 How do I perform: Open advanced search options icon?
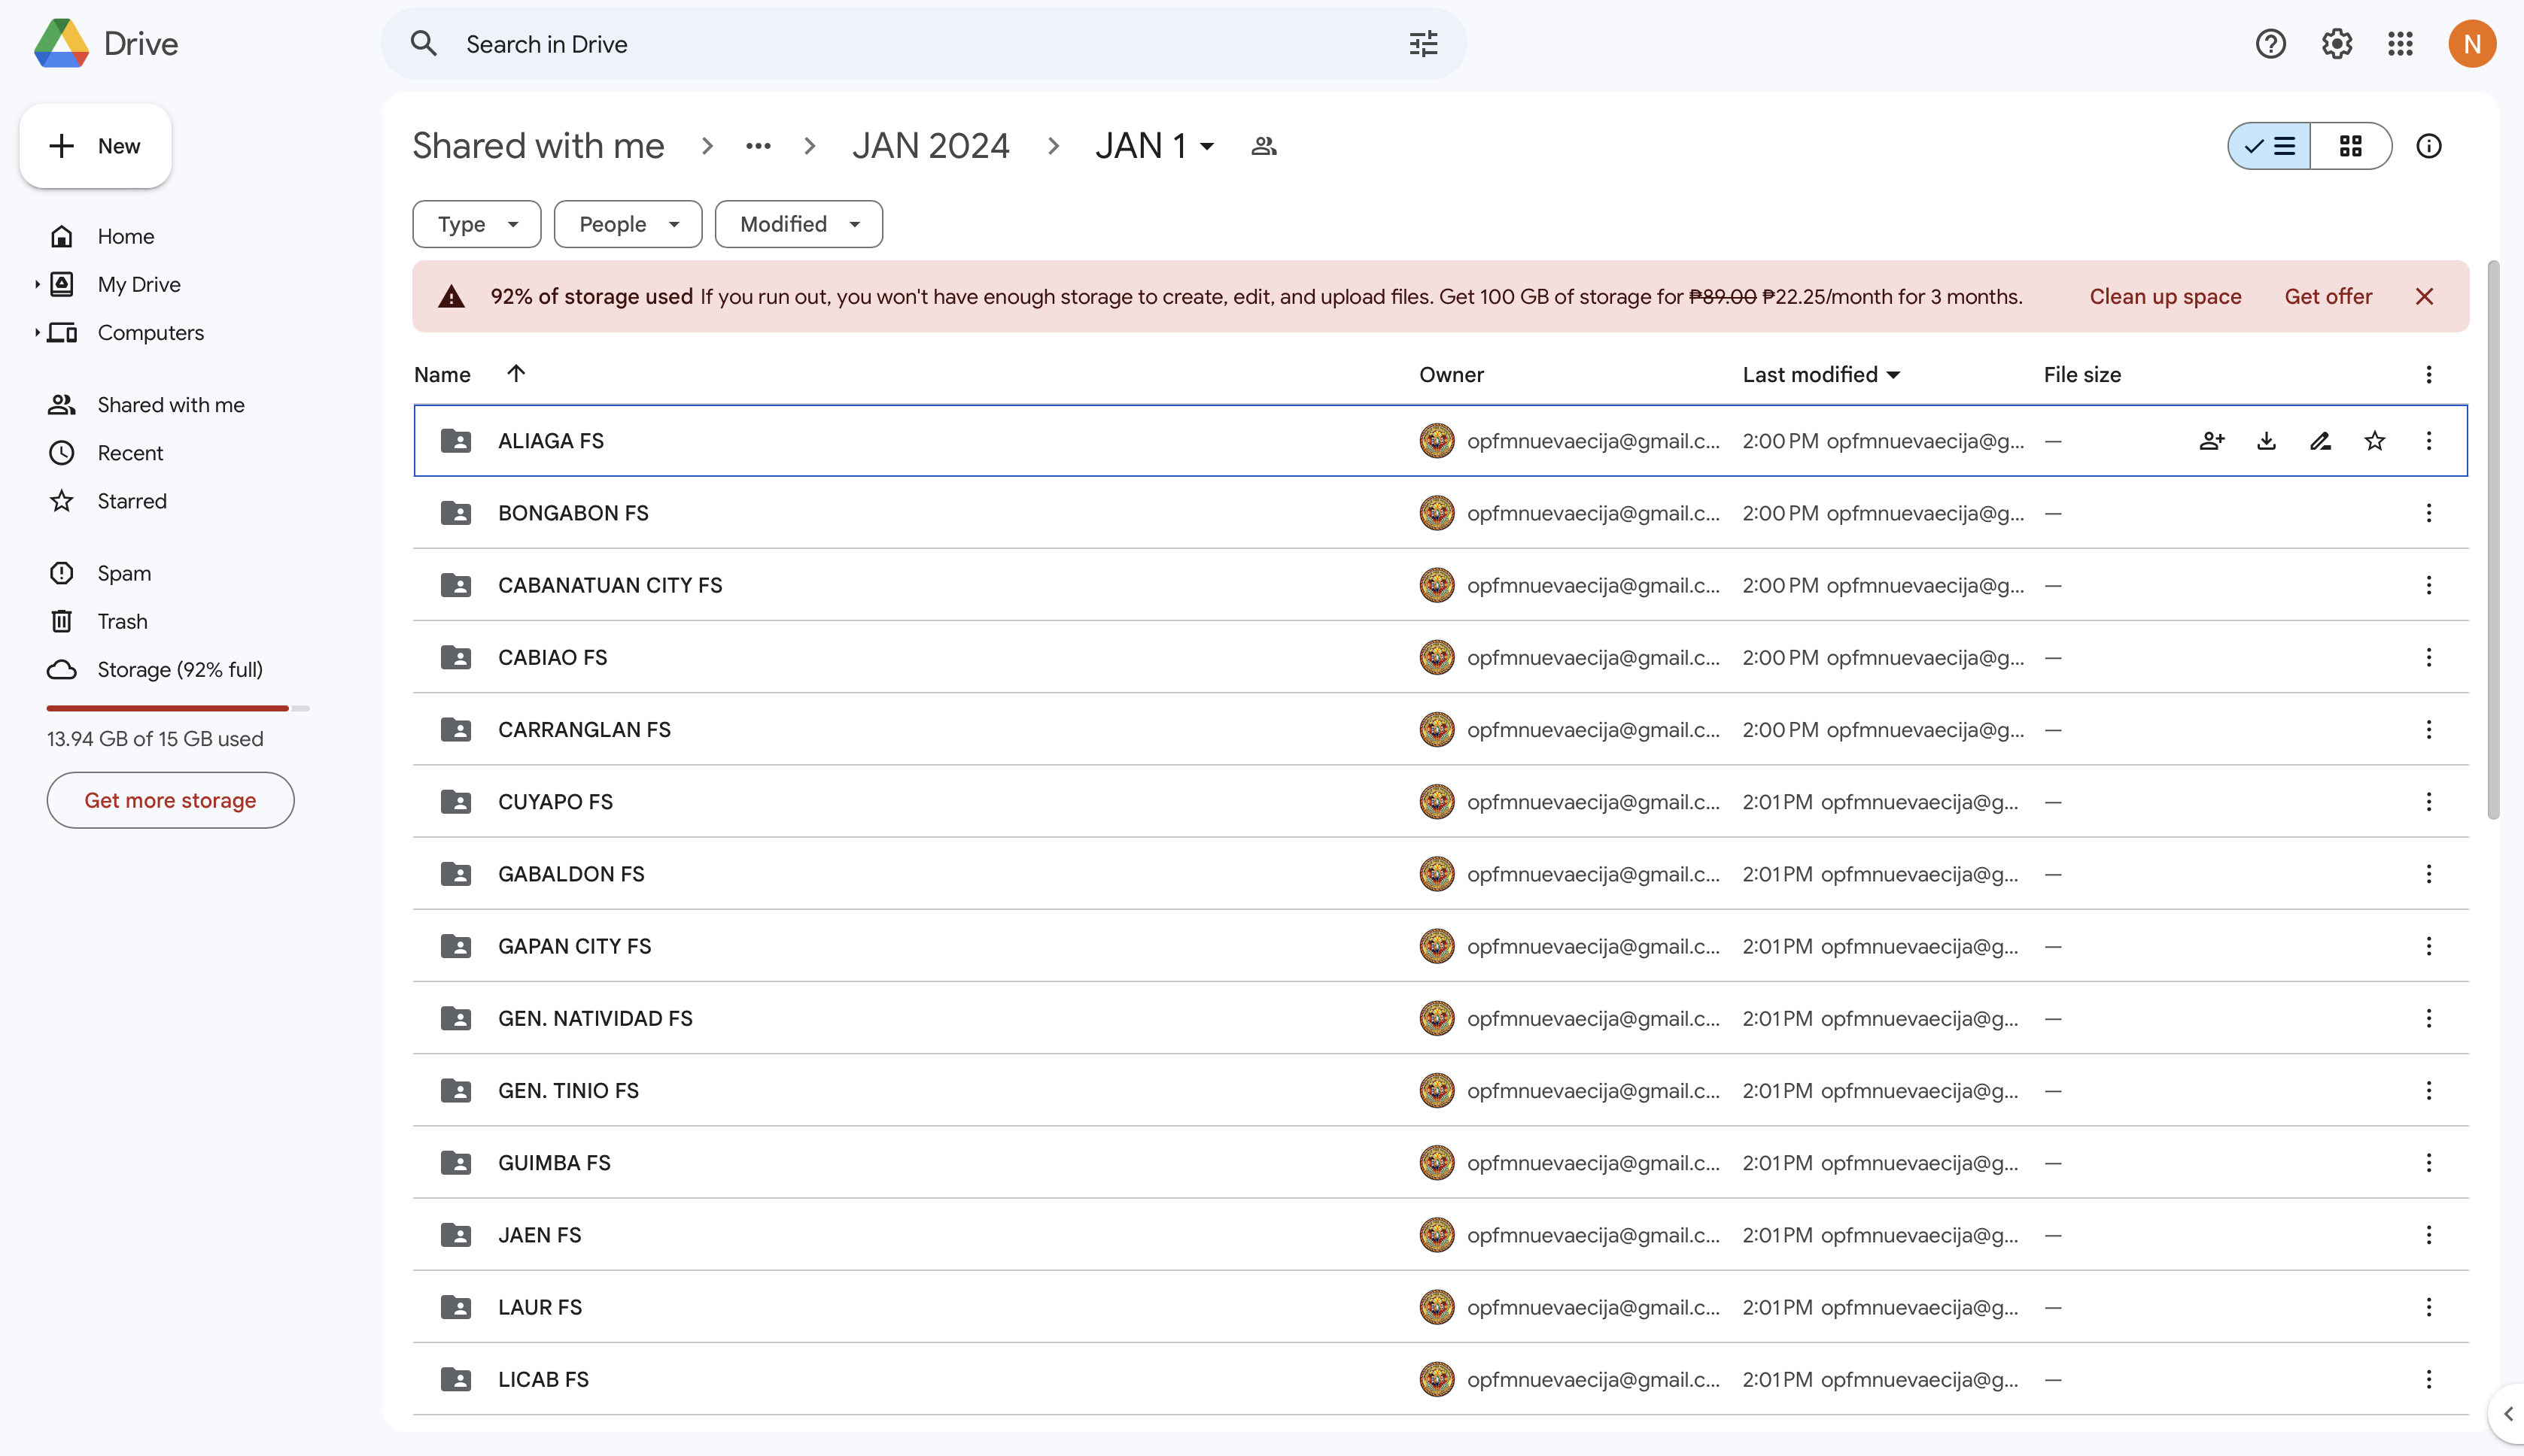pos(1422,44)
